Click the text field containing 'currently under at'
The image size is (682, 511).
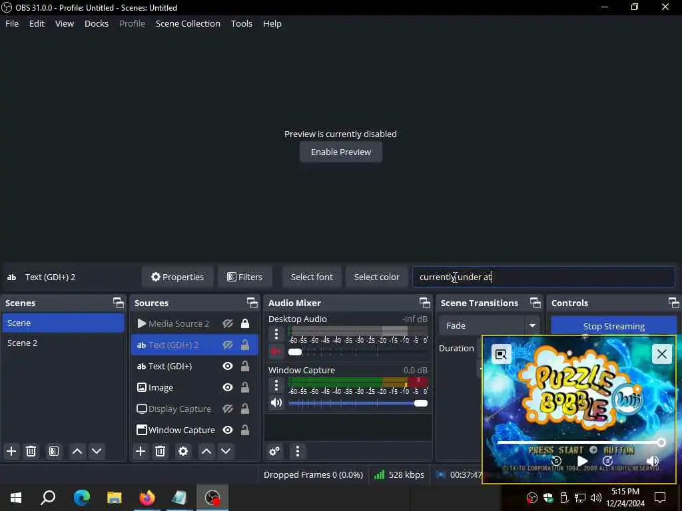click(x=543, y=277)
